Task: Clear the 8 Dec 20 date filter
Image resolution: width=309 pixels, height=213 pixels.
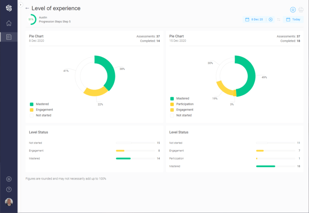Action: click(x=271, y=19)
